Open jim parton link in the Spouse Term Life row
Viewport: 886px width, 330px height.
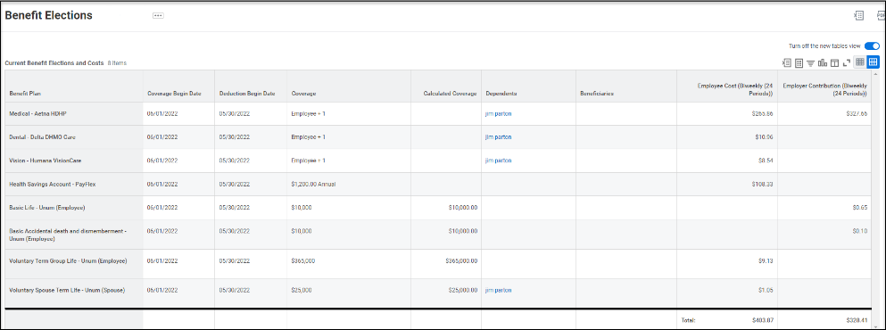(499, 290)
